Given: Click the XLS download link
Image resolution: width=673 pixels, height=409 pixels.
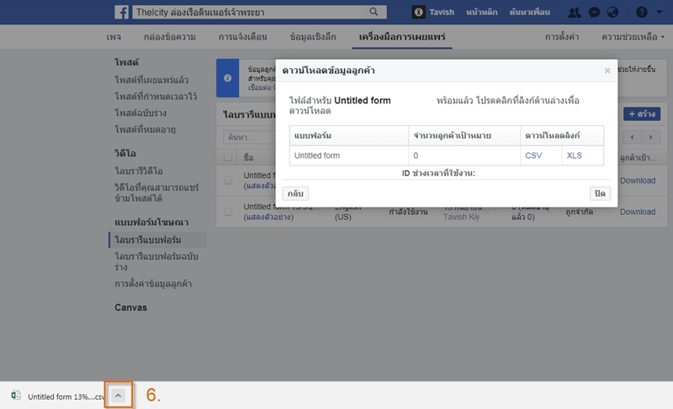Looking at the screenshot, I should point(575,155).
